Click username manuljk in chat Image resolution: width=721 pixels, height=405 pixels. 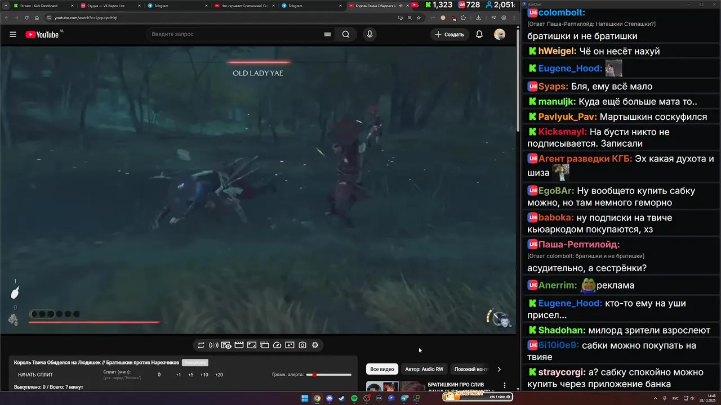tap(557, 102)
